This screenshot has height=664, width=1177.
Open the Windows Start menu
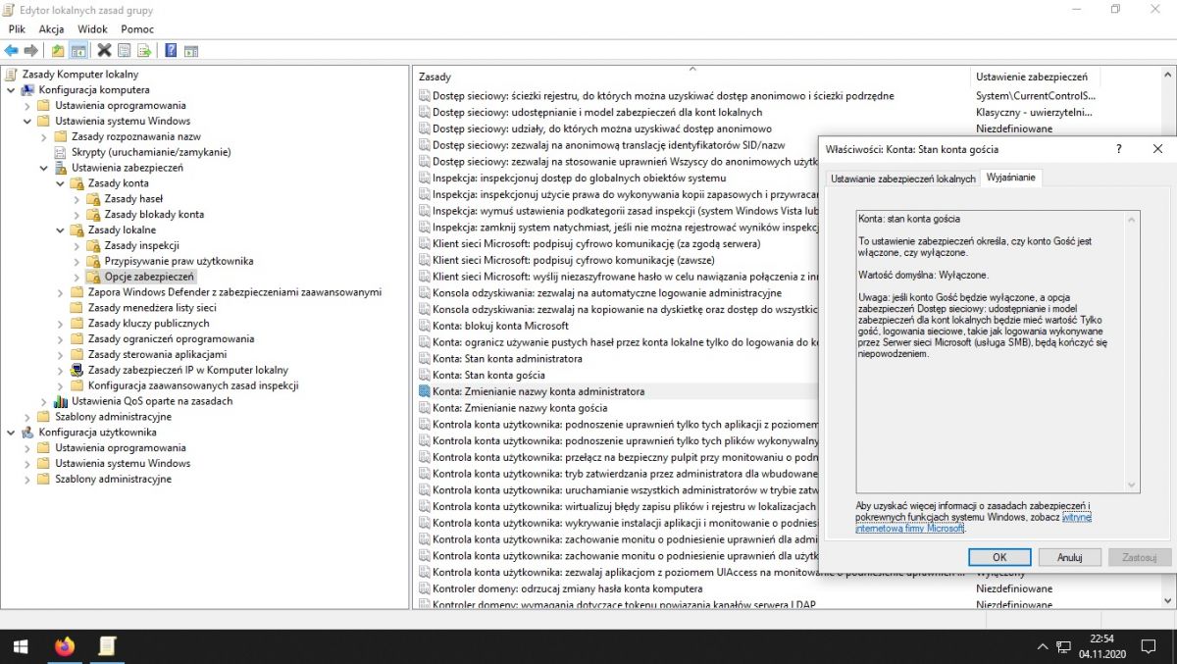[x=21, y=646]
